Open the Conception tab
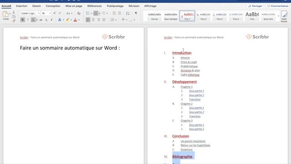Image resolution: width=291 pixels, height=164 pixels. point(53,6)
